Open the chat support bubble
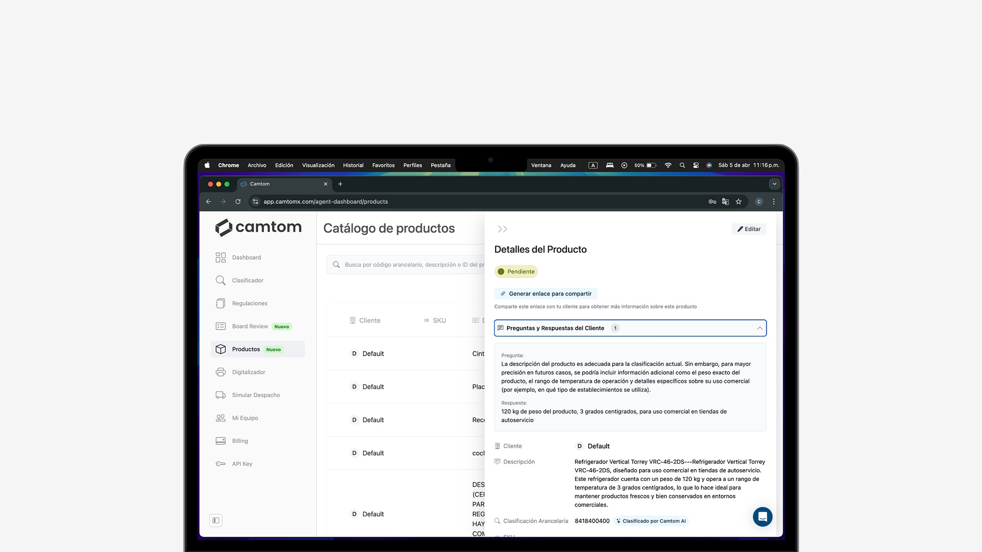The height and width of the screenshot is (552, 982). click(x=762, y=517)
